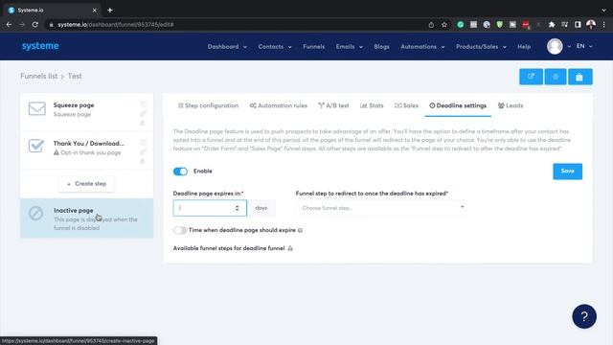This screenshot has height=345, width=613.
Task: Expand the Dashboard menu
Action: [x=227, y=47]
